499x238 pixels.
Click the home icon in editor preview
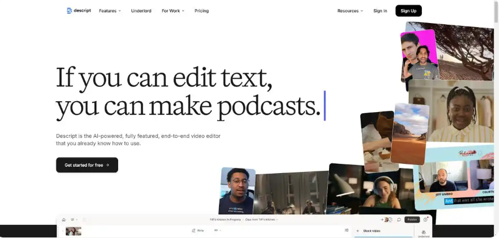coord(64,220)
